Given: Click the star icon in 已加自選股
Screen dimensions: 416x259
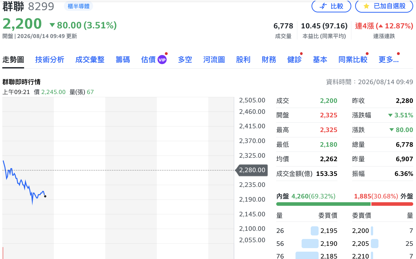Looking at the screenshot, I should click(366, 6).
